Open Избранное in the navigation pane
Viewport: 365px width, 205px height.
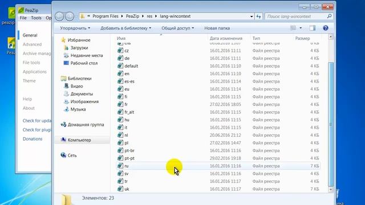tap(79, 40)
